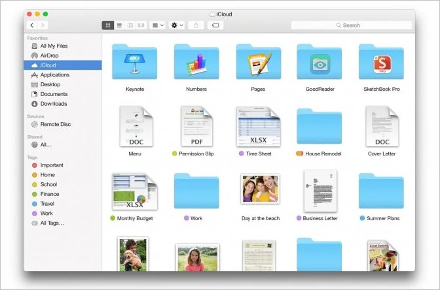The image size is (440, 290).
Task: Select the girl in field photo thumbnail
Action: tap(198, 257)
